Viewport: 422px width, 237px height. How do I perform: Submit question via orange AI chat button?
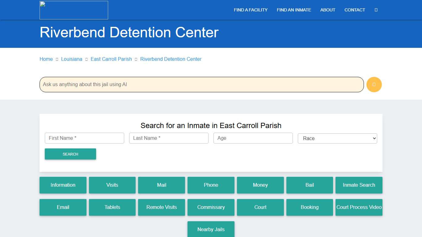pyautogui.click(x=374, y=84)
